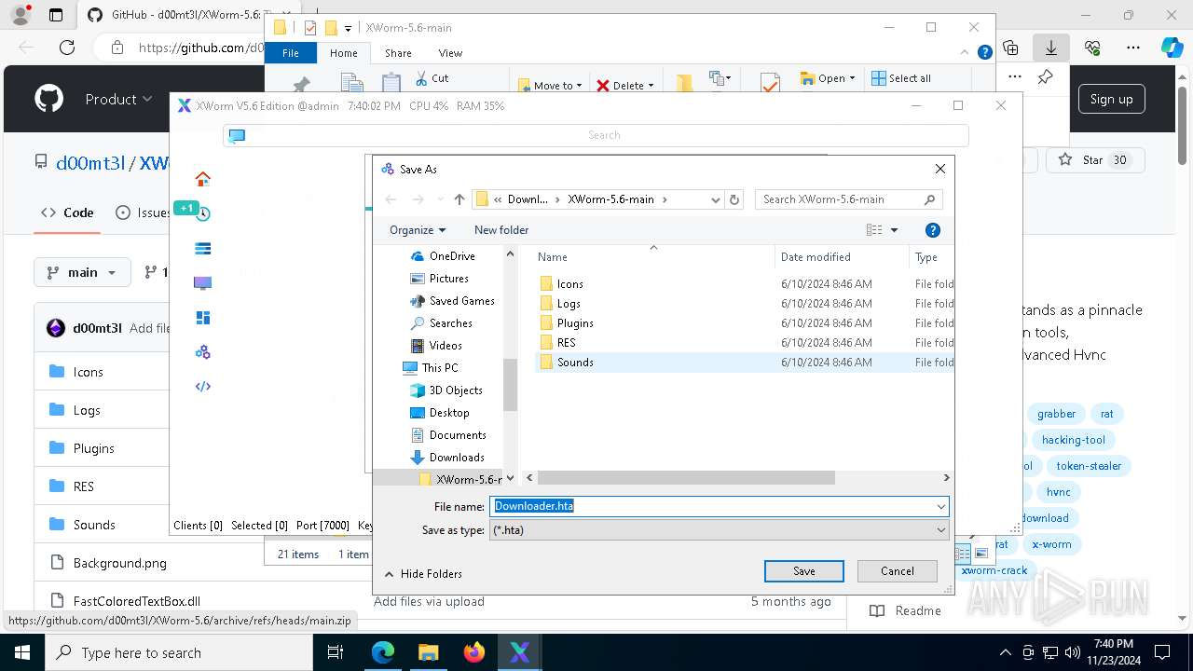The image size is (1193, 671).
Task: Open the view options dropdown arrow
Action: click(x=894, y=230)
